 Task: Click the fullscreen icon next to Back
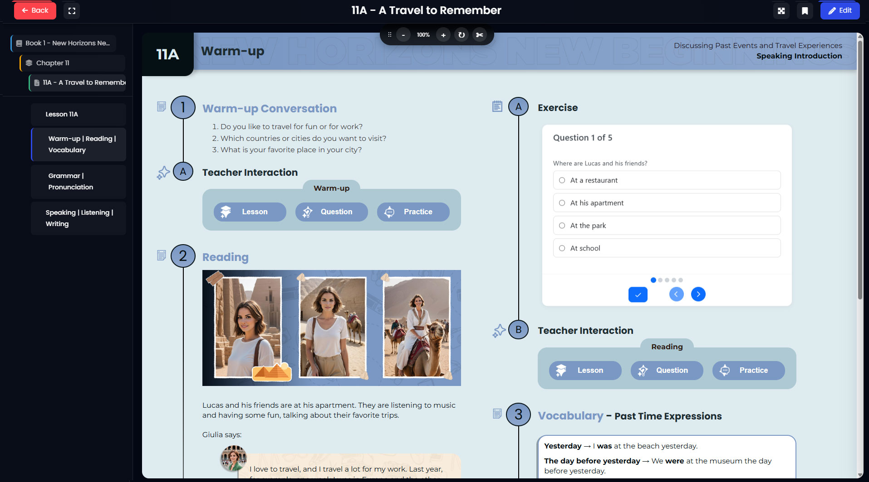[72, 11]
